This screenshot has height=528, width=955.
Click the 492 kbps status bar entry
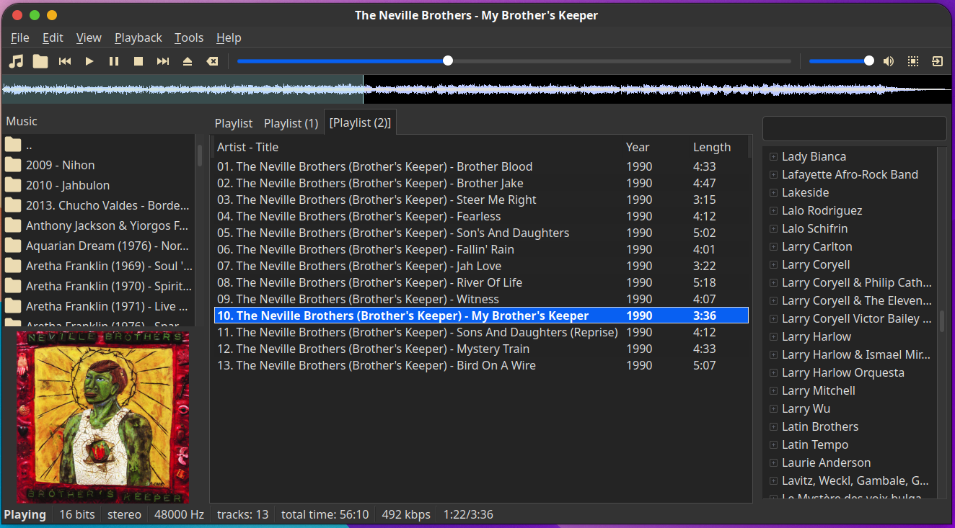pos(406,514)
